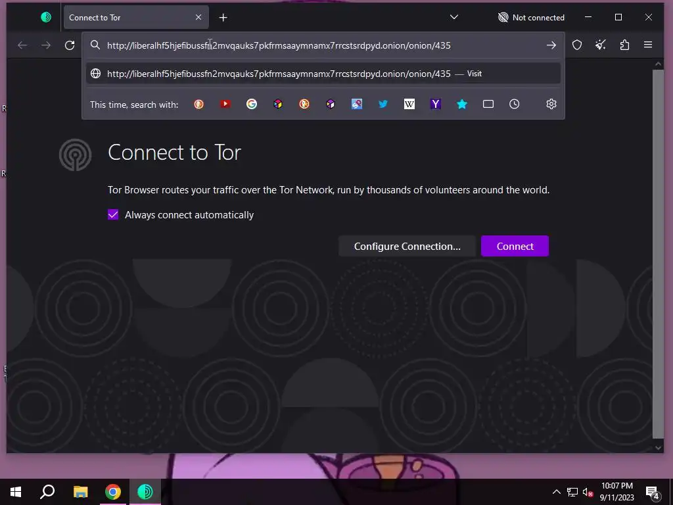The width and height of the screenshot is (673, 505).
Task: Click the muted volume tray icon
Action: 588,492
